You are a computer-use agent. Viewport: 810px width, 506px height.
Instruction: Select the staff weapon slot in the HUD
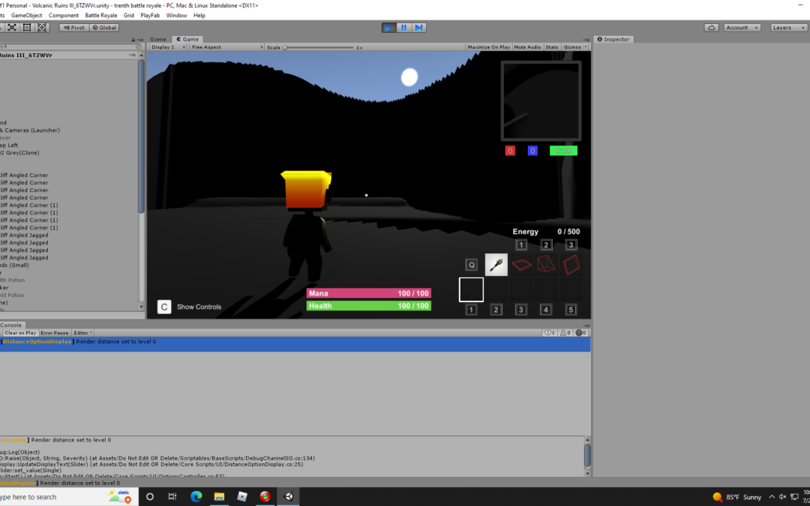[x=496, y=265]
